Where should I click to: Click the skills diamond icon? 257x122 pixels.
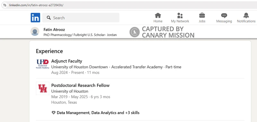[x=53, y=113]
